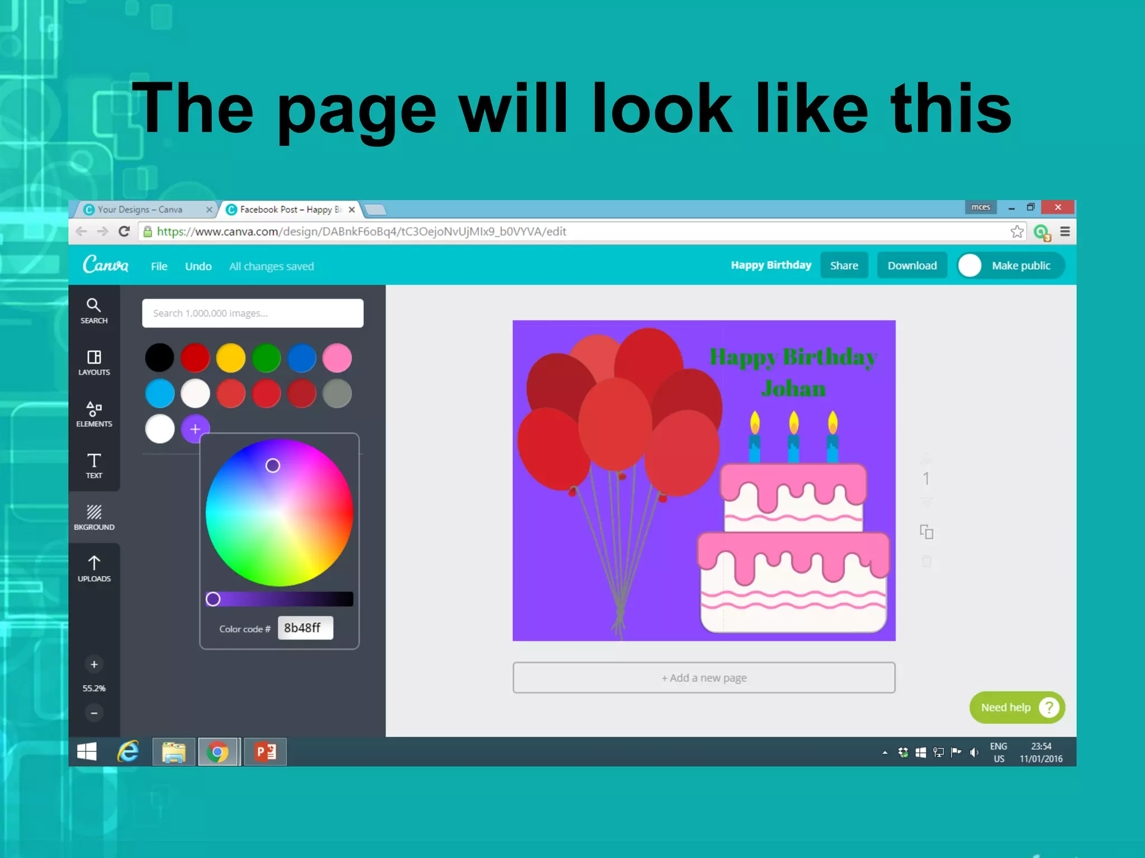
Task: Pick the light blue color swatch
Action: coord(159,393)
